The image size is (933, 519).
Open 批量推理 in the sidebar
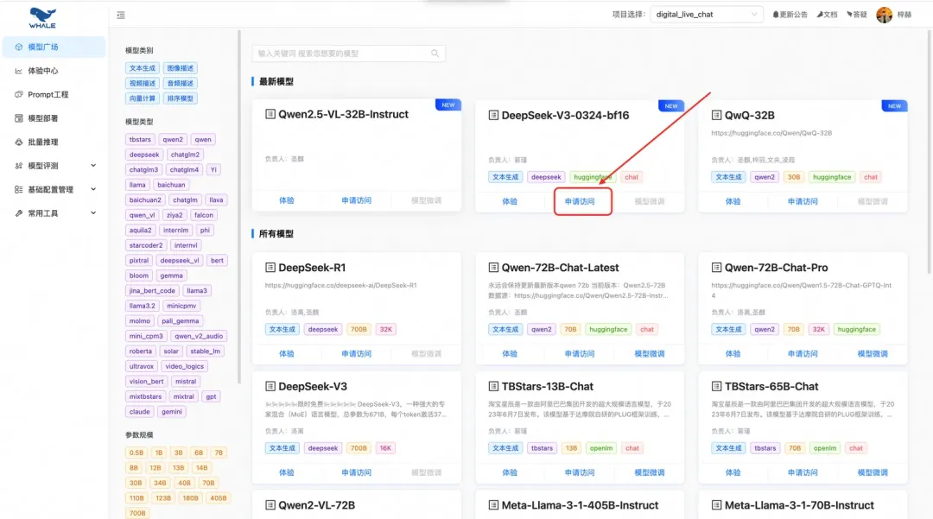54,142
